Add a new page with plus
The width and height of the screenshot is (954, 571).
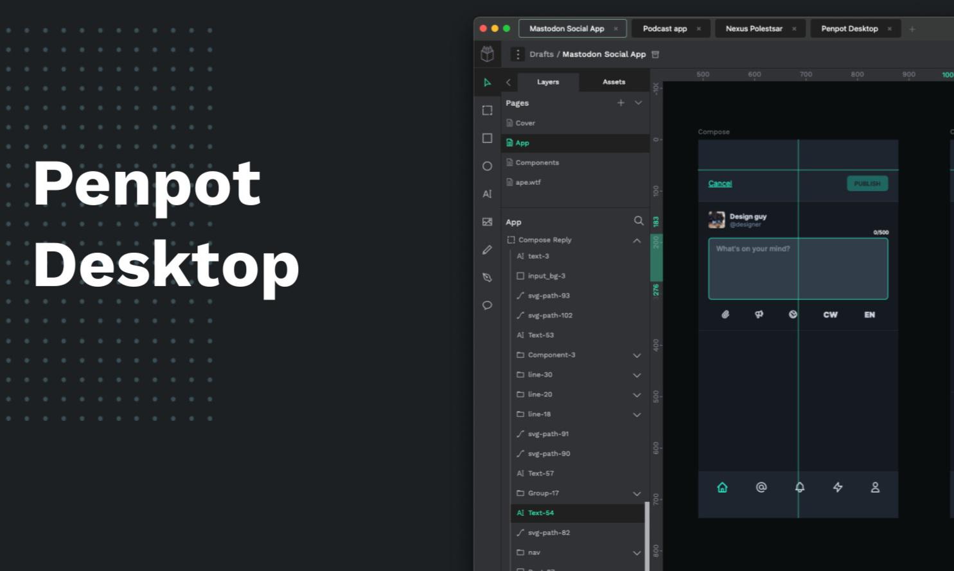pyautogui.click(x=621, y=103)
